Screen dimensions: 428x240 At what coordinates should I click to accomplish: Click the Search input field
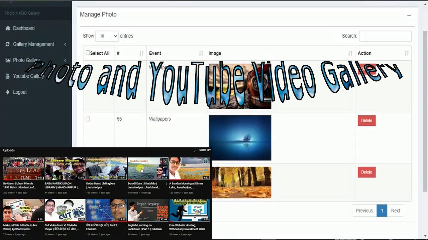tap(385, 36)
